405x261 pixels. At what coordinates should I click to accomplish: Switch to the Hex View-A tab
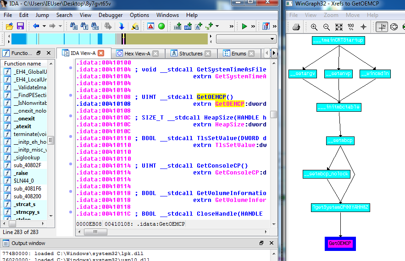pyautogui.click(x=137, y=54)
